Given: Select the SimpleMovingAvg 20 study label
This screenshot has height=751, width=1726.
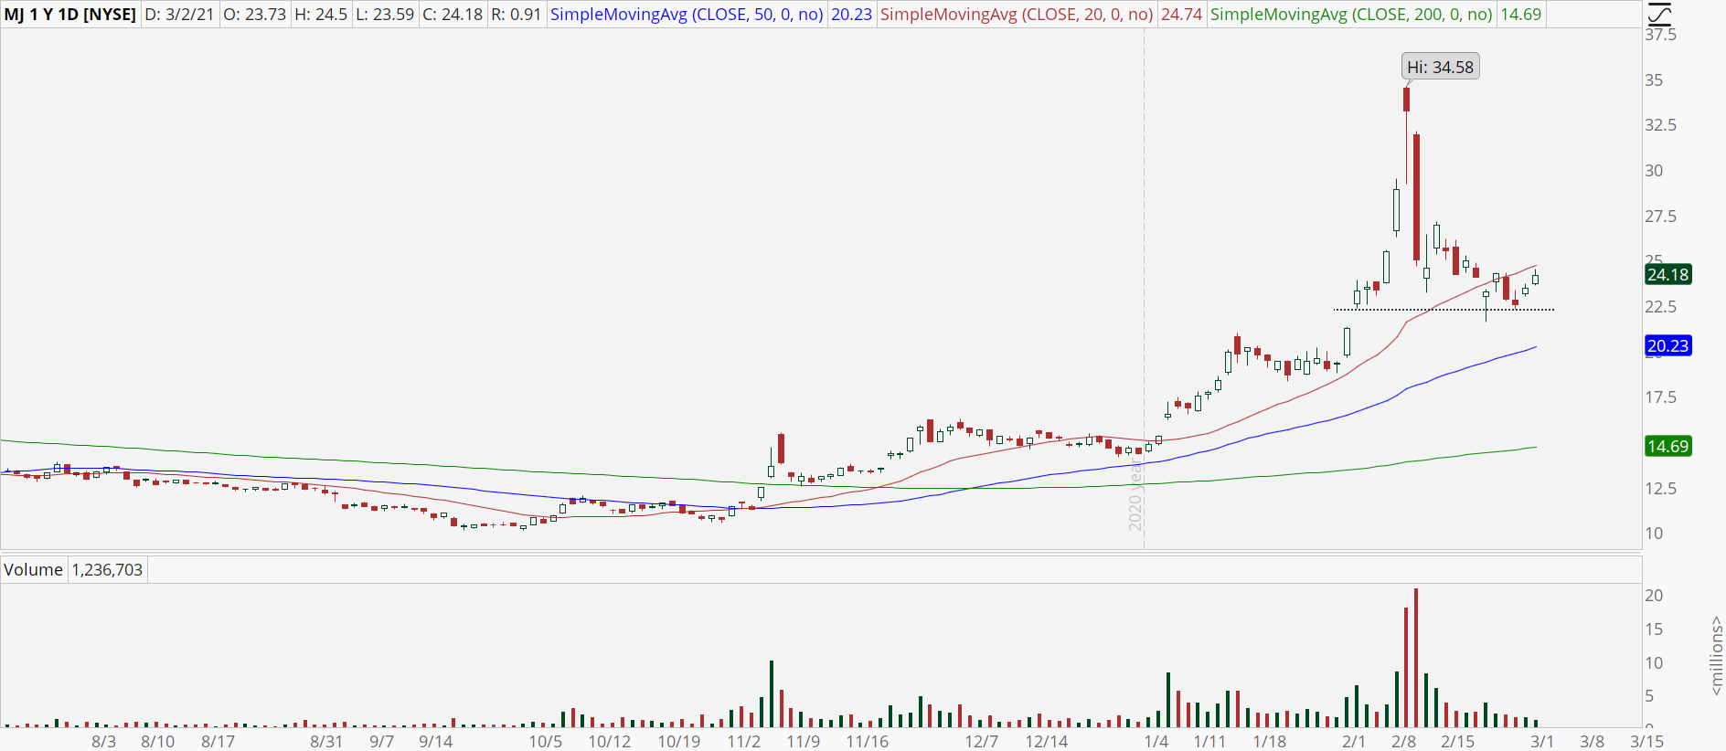Looking at the screenshot, I should tap(1017, 15).
